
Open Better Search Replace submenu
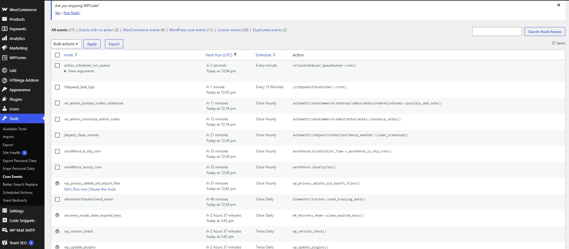[x=20, y=184]
